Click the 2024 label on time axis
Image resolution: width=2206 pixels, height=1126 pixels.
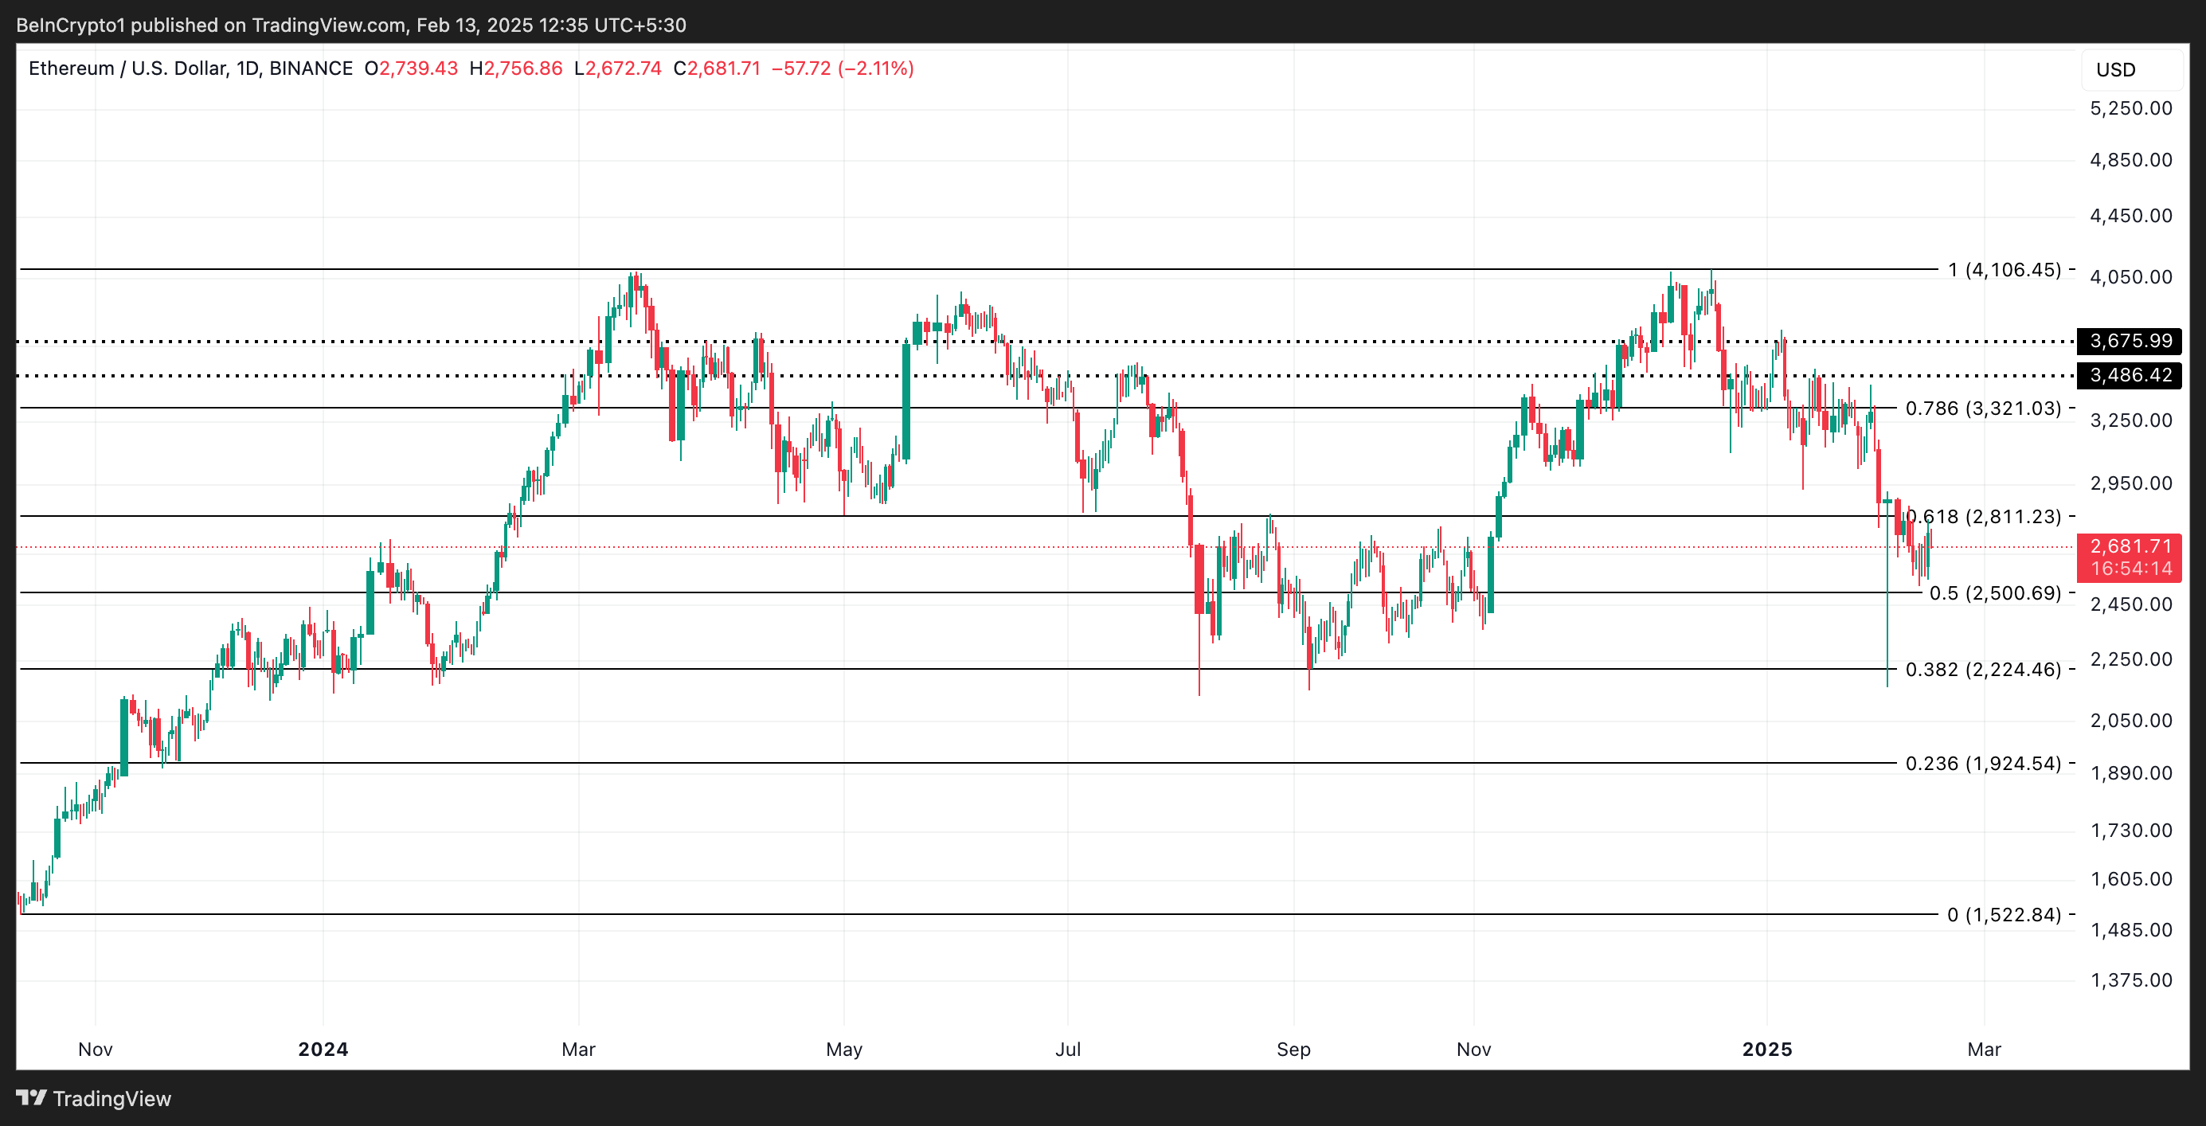click(x=323, y=1049)
